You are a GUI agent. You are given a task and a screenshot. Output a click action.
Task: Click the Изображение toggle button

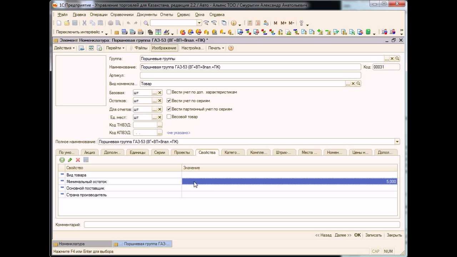[164, 48]
